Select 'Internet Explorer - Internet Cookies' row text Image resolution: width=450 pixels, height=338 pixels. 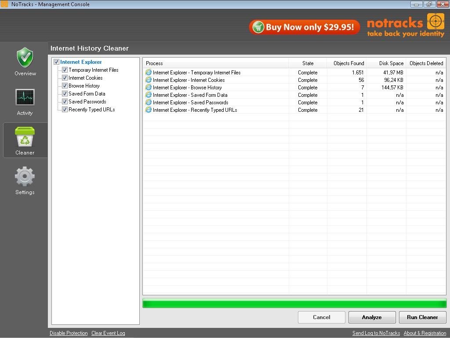coord(189,80)
